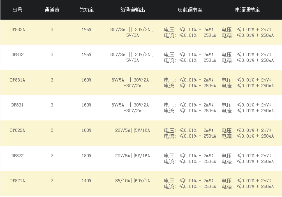This screenshot has width=282, height=197.
Task: Click the channel output cell of DP832
Action: point(132,57)
